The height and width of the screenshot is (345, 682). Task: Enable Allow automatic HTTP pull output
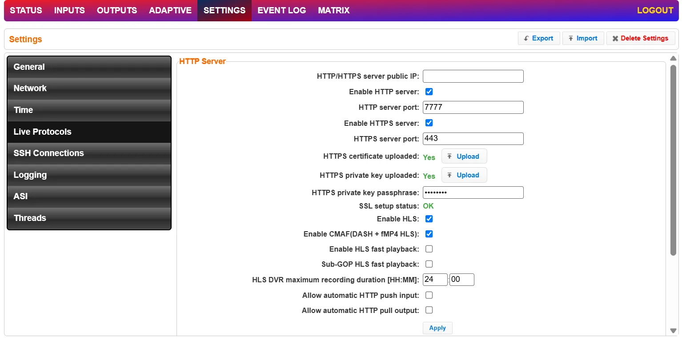(x=429, y=310)
